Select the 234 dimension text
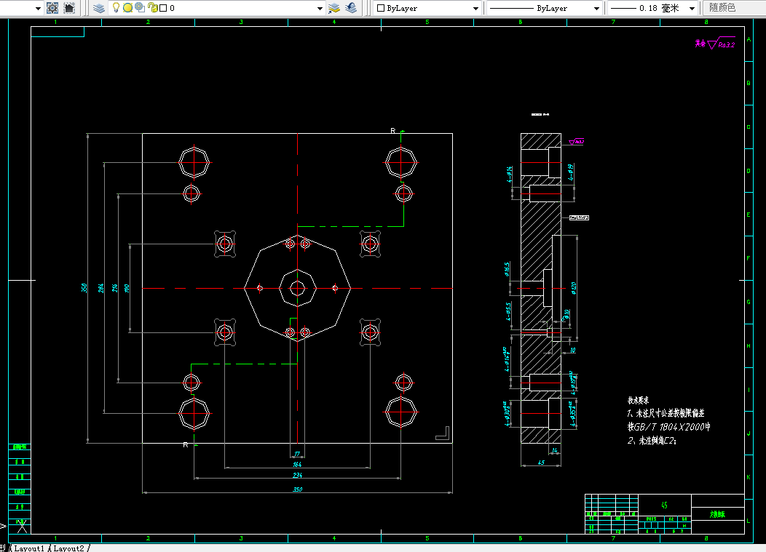The width and height of the screenshot is (766, 552). 297,475
